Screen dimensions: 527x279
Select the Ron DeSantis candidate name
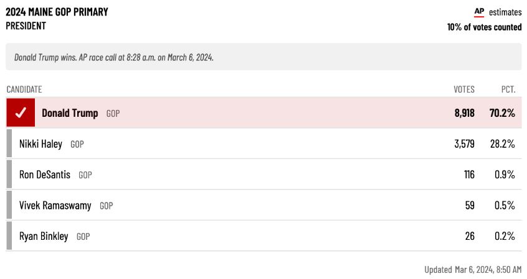click(45, 175)
